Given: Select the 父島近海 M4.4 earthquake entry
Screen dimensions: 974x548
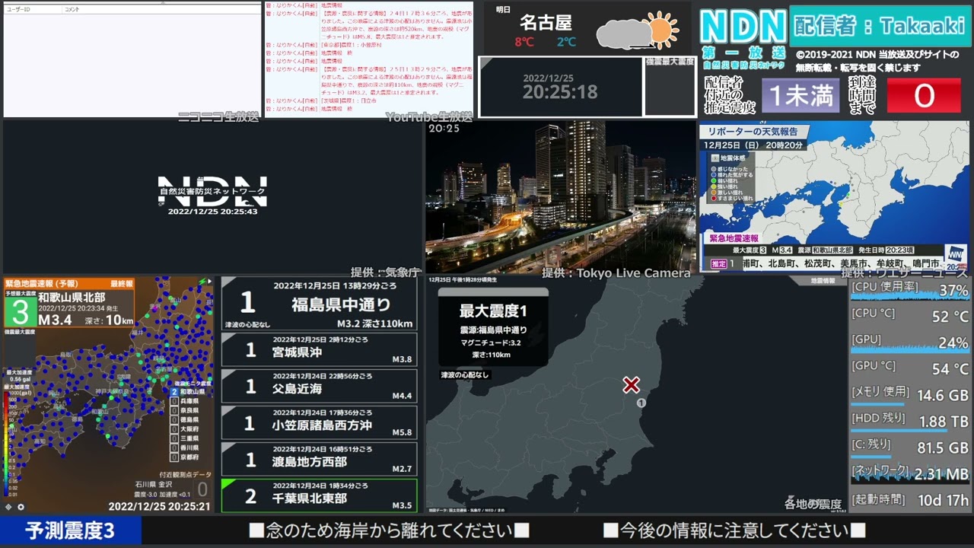Looking at the screenshot, I should [319, 387].
